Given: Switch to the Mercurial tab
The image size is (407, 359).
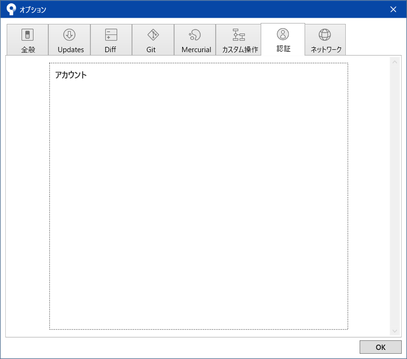Looking at the screenshot, I should click(x=195, y=40).
